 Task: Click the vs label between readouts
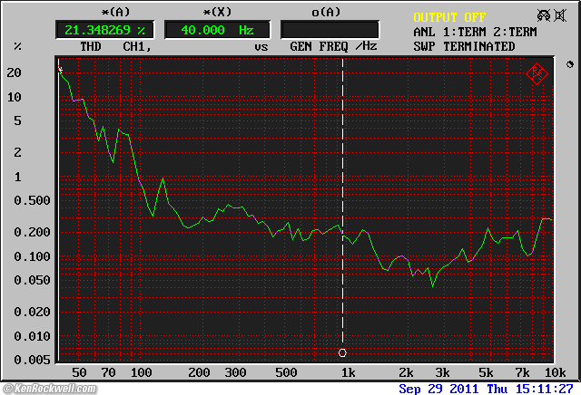tap(261, 47)
